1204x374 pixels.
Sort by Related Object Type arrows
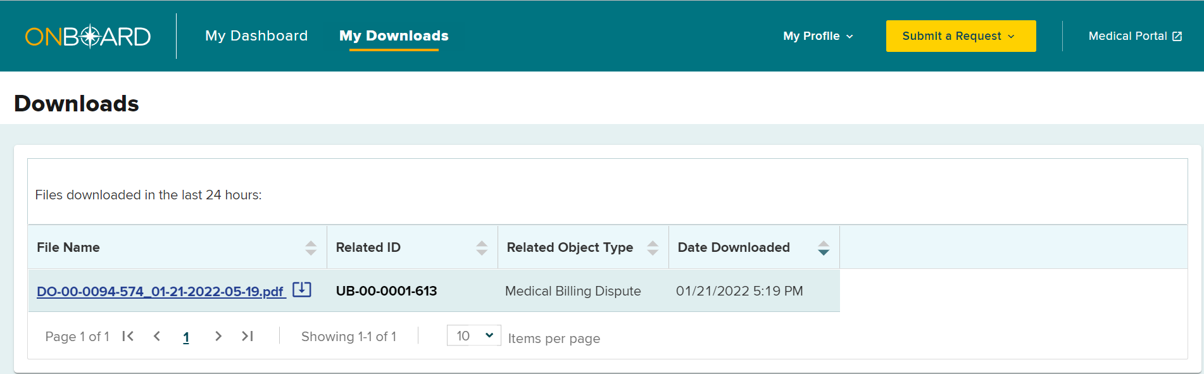[653, 247]
